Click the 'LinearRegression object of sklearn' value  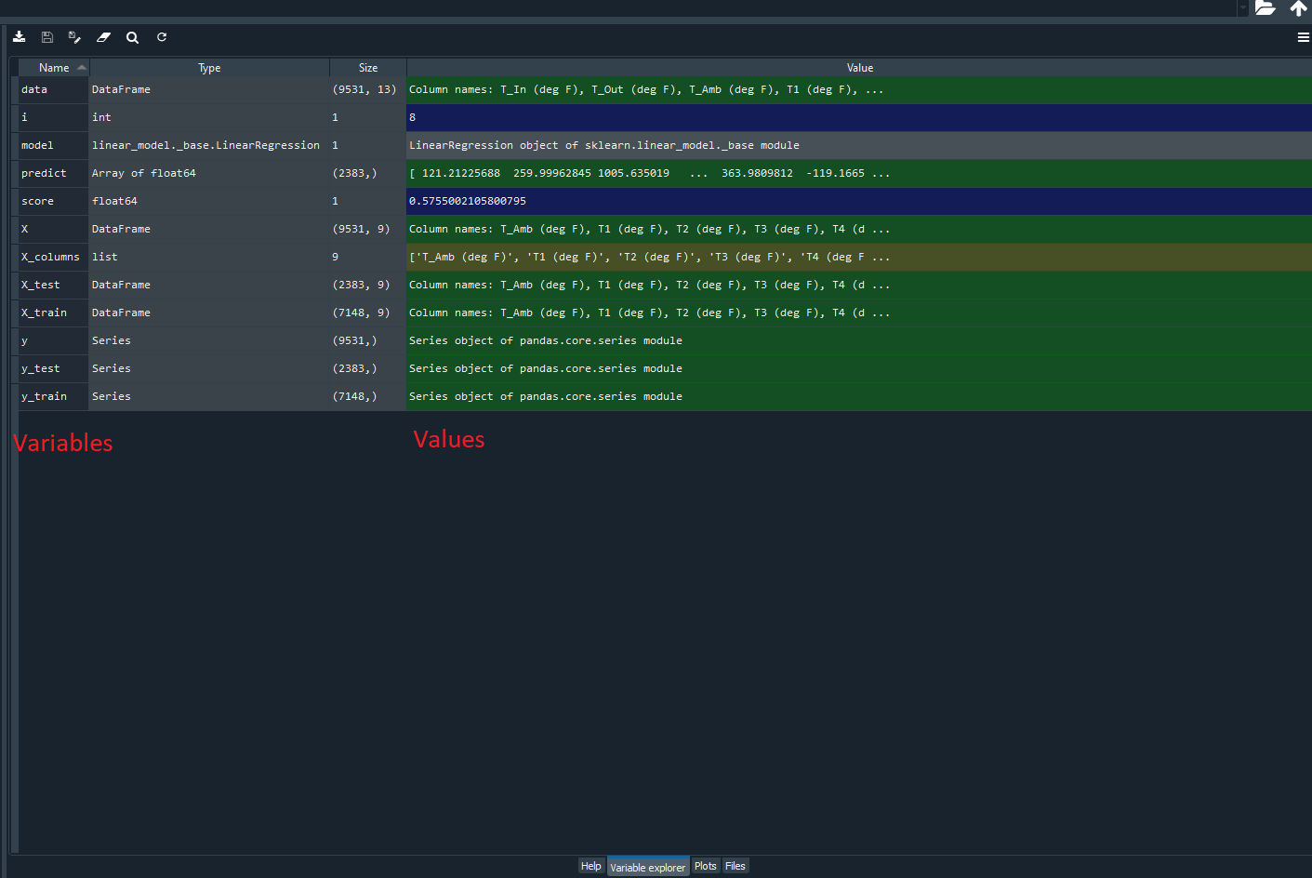point(859,146)
